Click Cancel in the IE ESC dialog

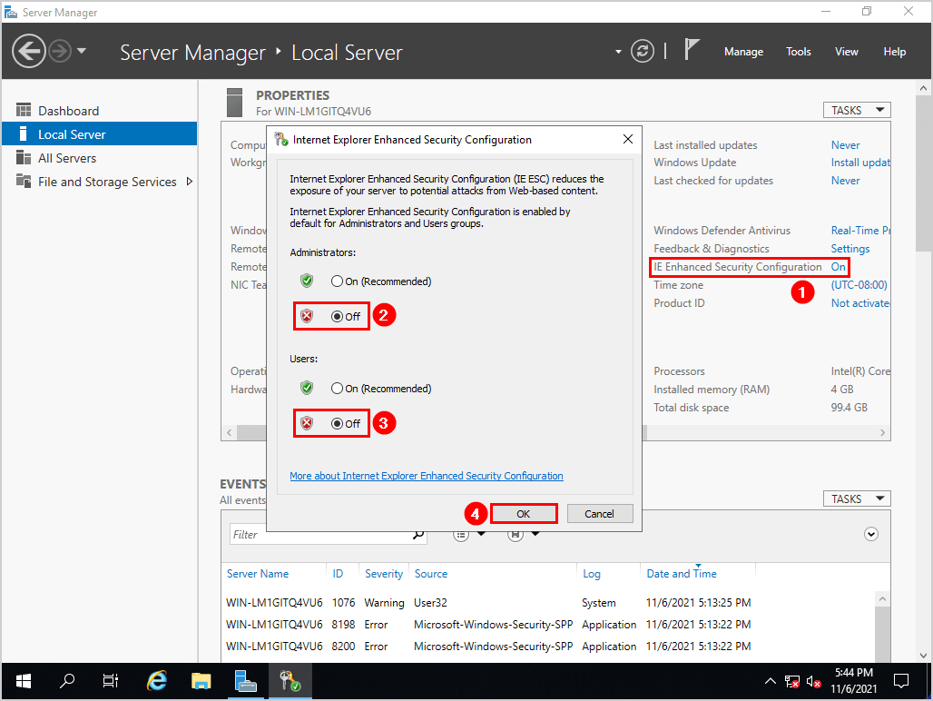click(x=599, y=514)
